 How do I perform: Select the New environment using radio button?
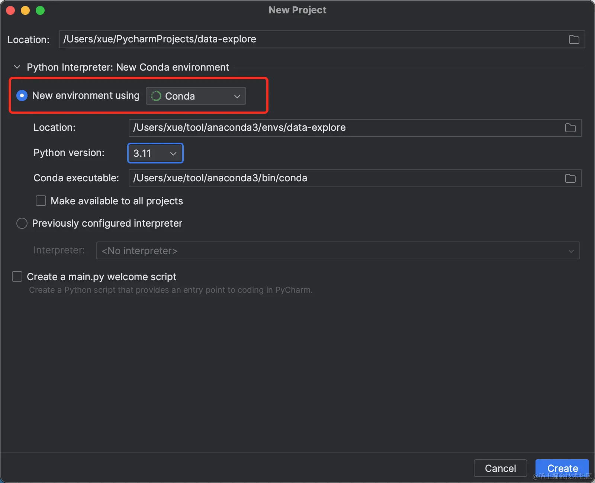22,96
